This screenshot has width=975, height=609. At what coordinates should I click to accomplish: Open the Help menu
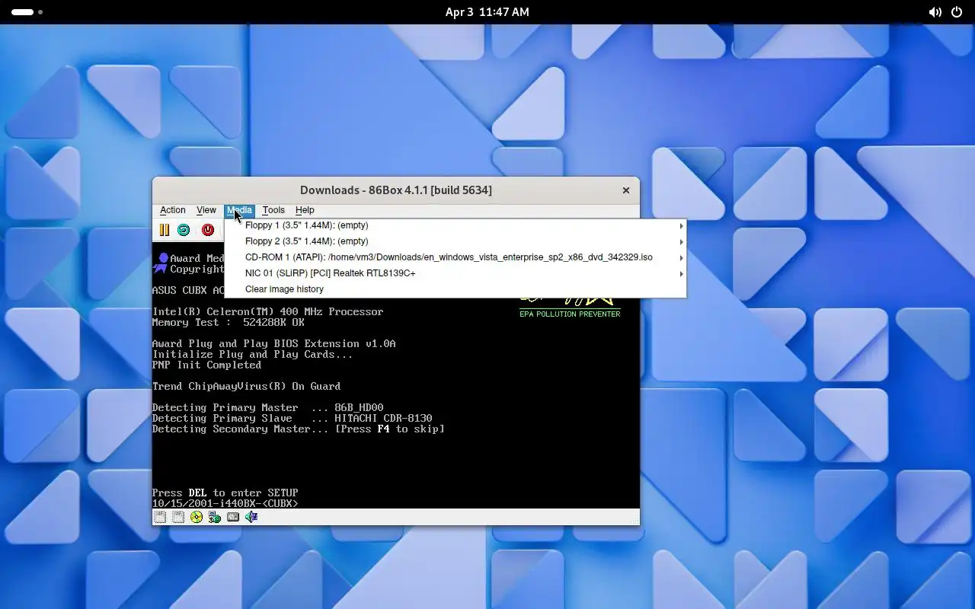(305, 210)
